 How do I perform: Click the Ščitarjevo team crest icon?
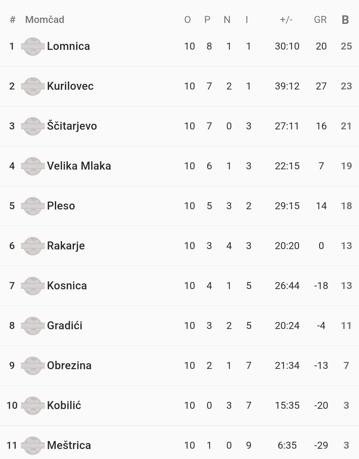(33, 126)
